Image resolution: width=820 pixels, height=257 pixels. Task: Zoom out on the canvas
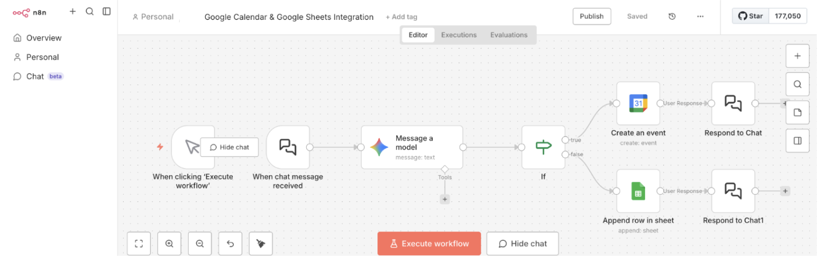point(200,243)
